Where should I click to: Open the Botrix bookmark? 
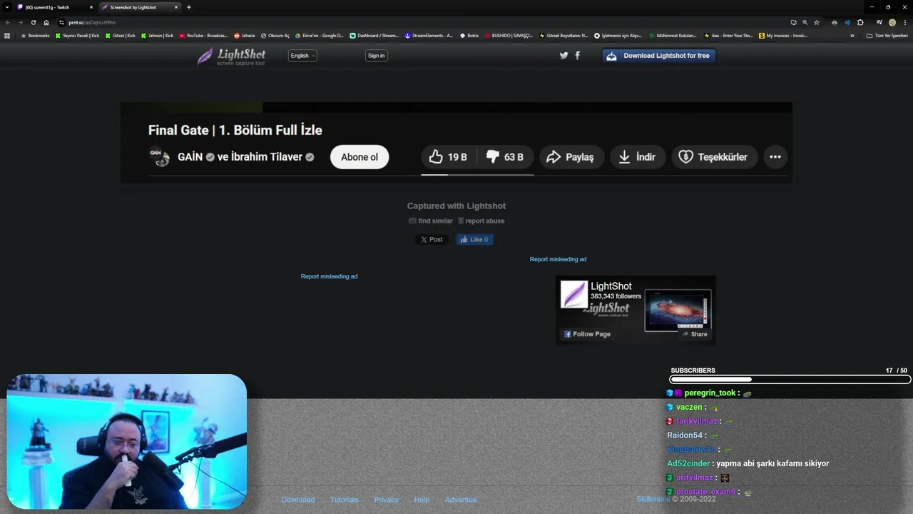469,36
